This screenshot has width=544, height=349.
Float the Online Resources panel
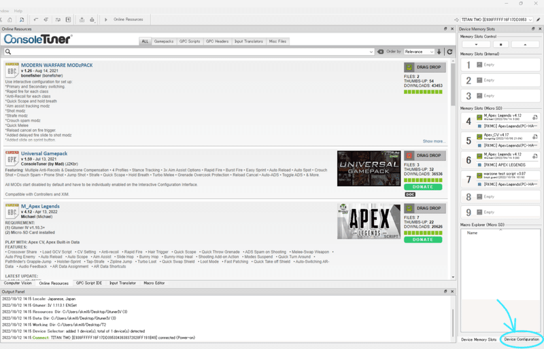(445, 29)
